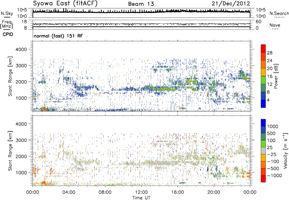
Task: Click the "25" label on Velocity color bar
Action: pyautogui.click(x=269, y=148)
